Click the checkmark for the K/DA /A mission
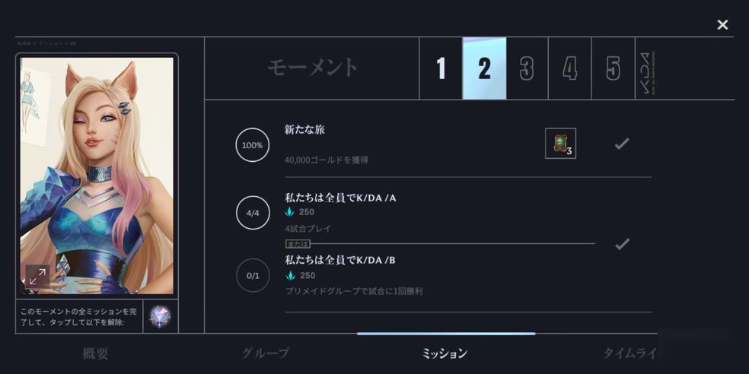 (621, 244)
